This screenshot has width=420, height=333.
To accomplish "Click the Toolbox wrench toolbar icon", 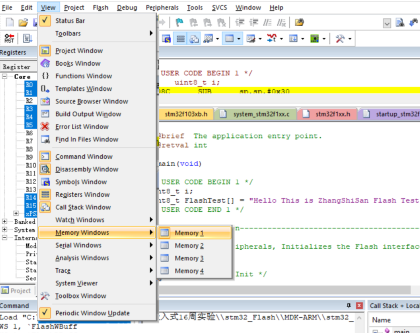I will (x=340, y=39).
